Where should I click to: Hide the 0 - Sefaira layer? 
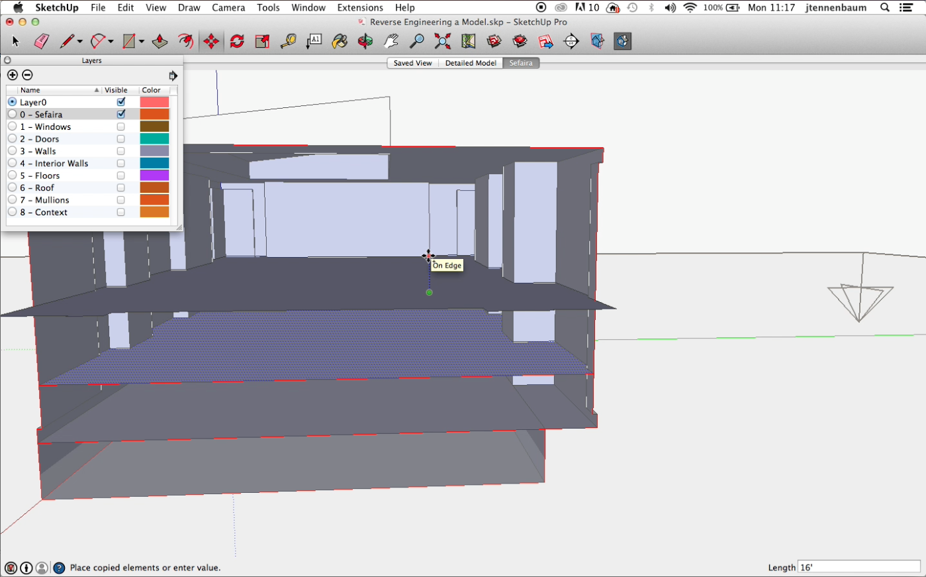(x=120, y=115)
